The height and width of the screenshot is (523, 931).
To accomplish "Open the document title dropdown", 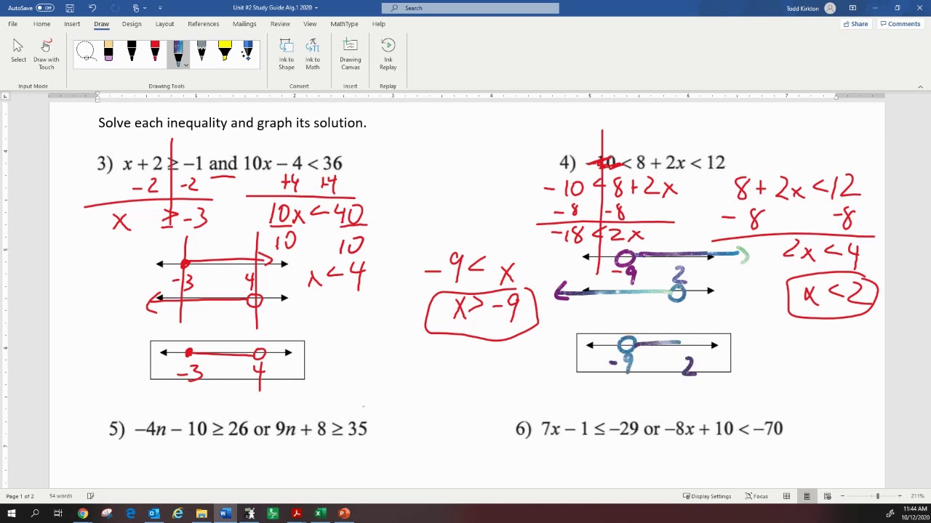I will pos(316,8).
